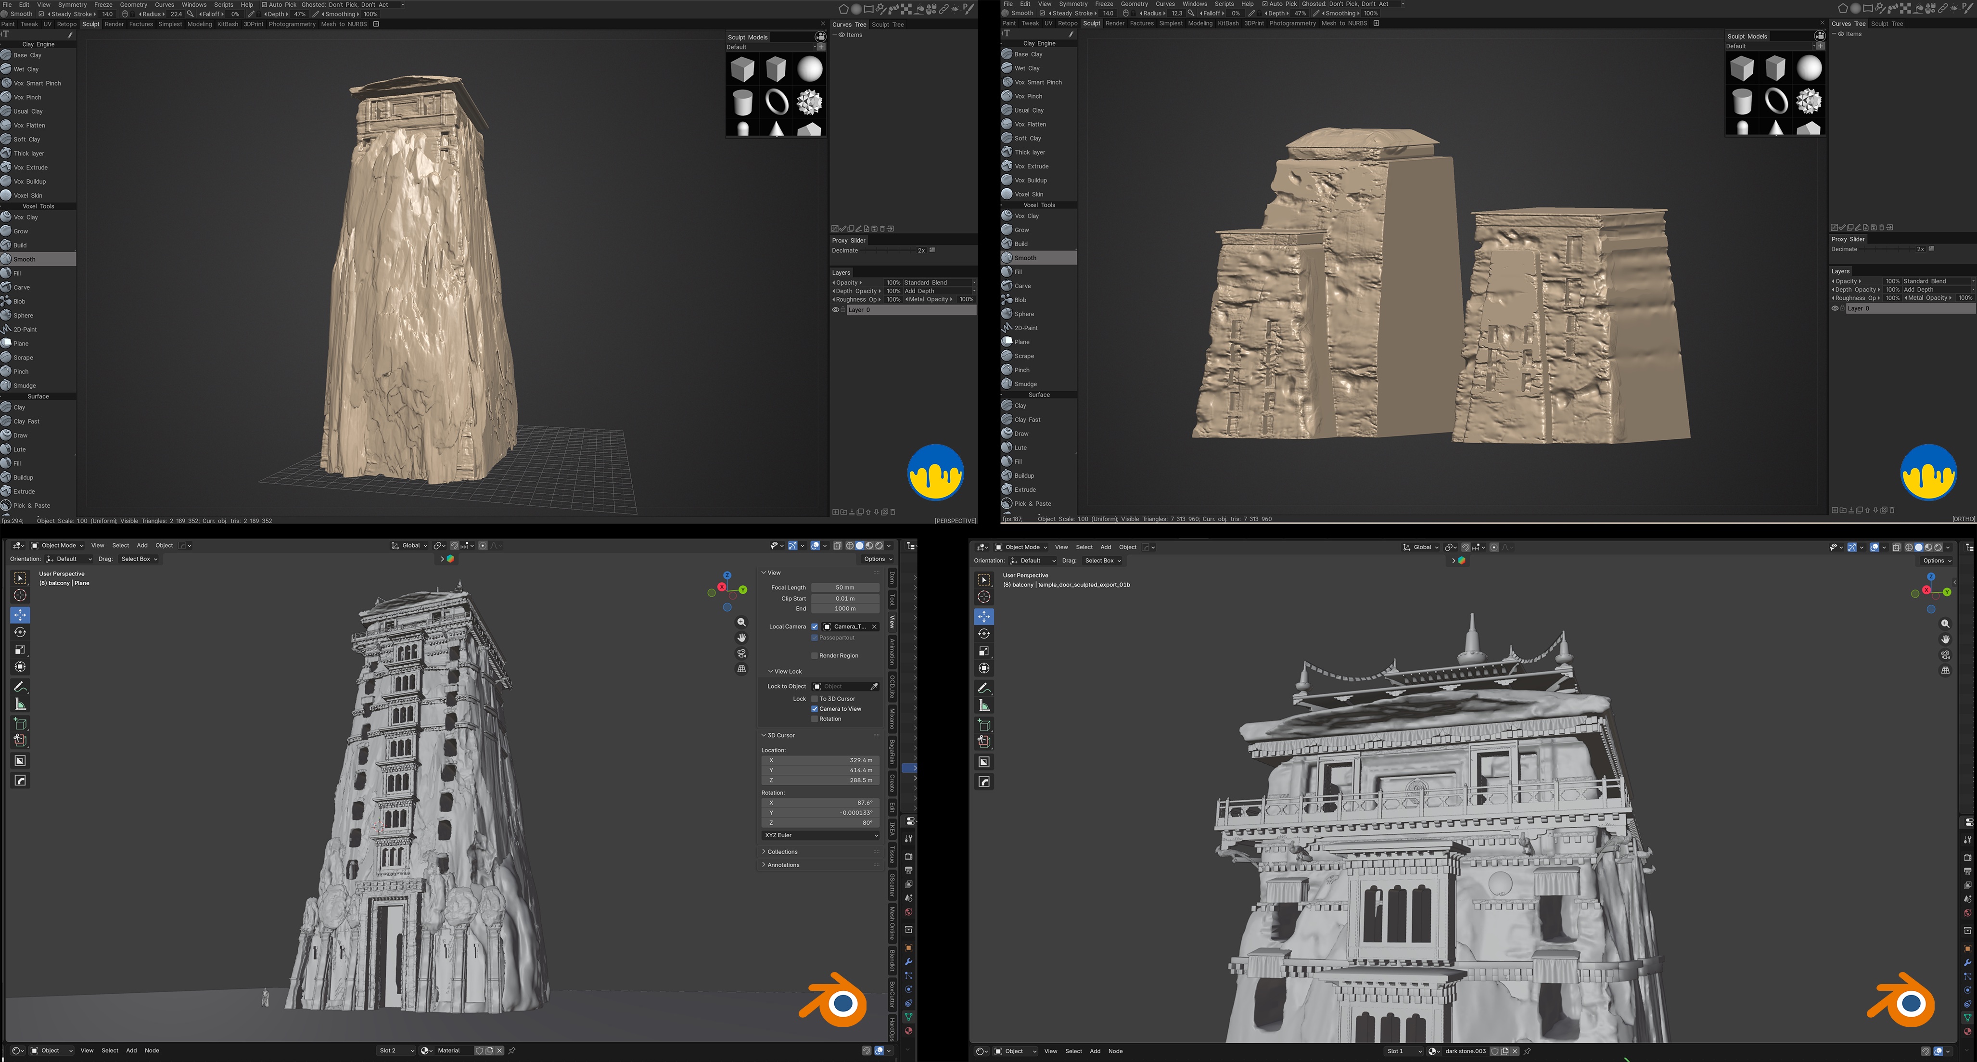
Task: Activate Scale tool in bottom-right Blender toolbar
Action: 985,651
